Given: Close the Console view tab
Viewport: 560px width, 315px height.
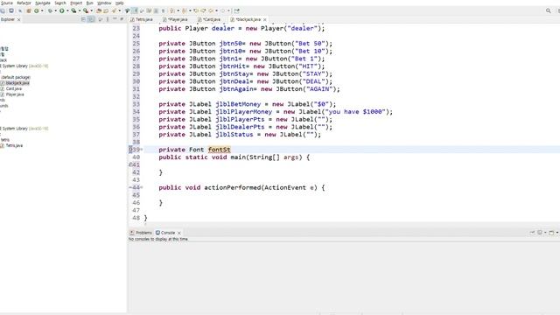Looking at the screenshot, I should 178,233.
